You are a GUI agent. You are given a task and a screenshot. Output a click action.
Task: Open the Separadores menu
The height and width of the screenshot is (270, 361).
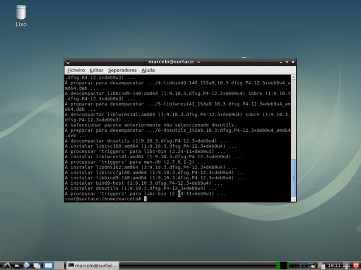tap(122, 70)
